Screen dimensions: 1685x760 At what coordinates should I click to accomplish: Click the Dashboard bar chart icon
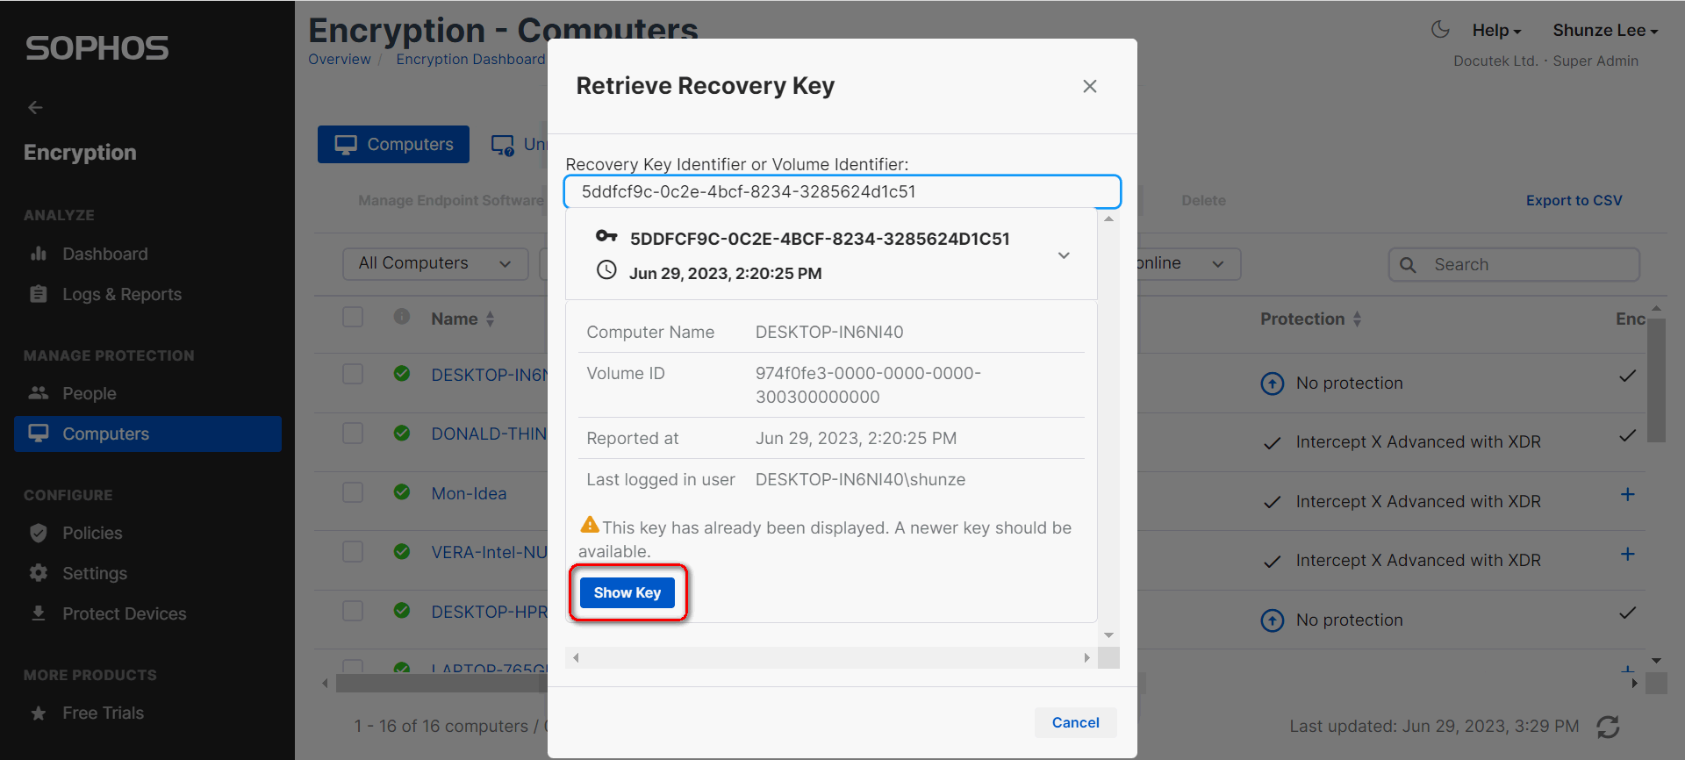pos(39,254)
